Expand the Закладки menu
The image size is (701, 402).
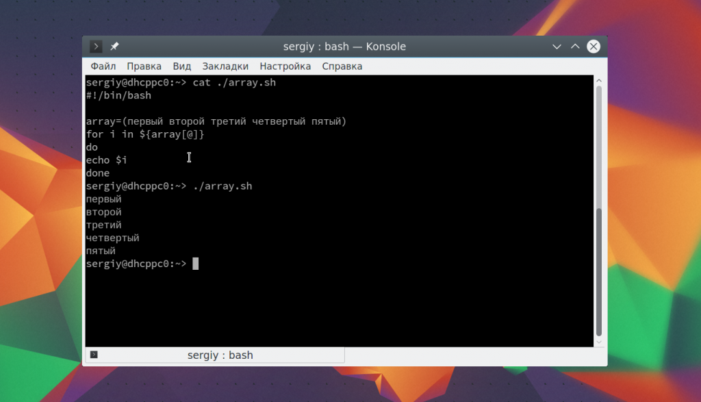click(225, 66)
